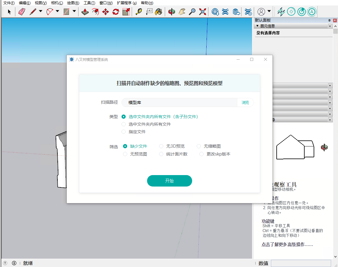338x267 pixels.
Task: Click the Zoom Extents tool
Action: pos(202,12)
